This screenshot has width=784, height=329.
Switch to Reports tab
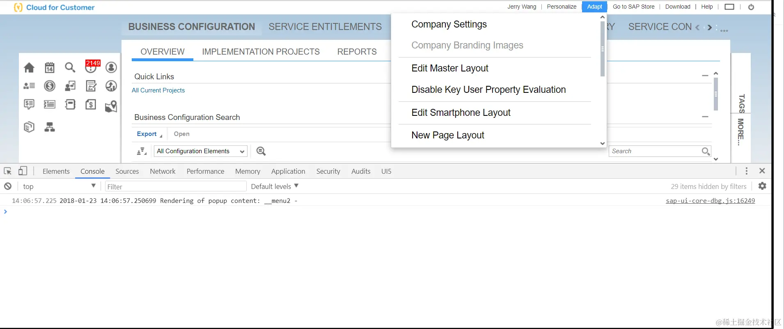pyautogui.click(x=357, y=52)
